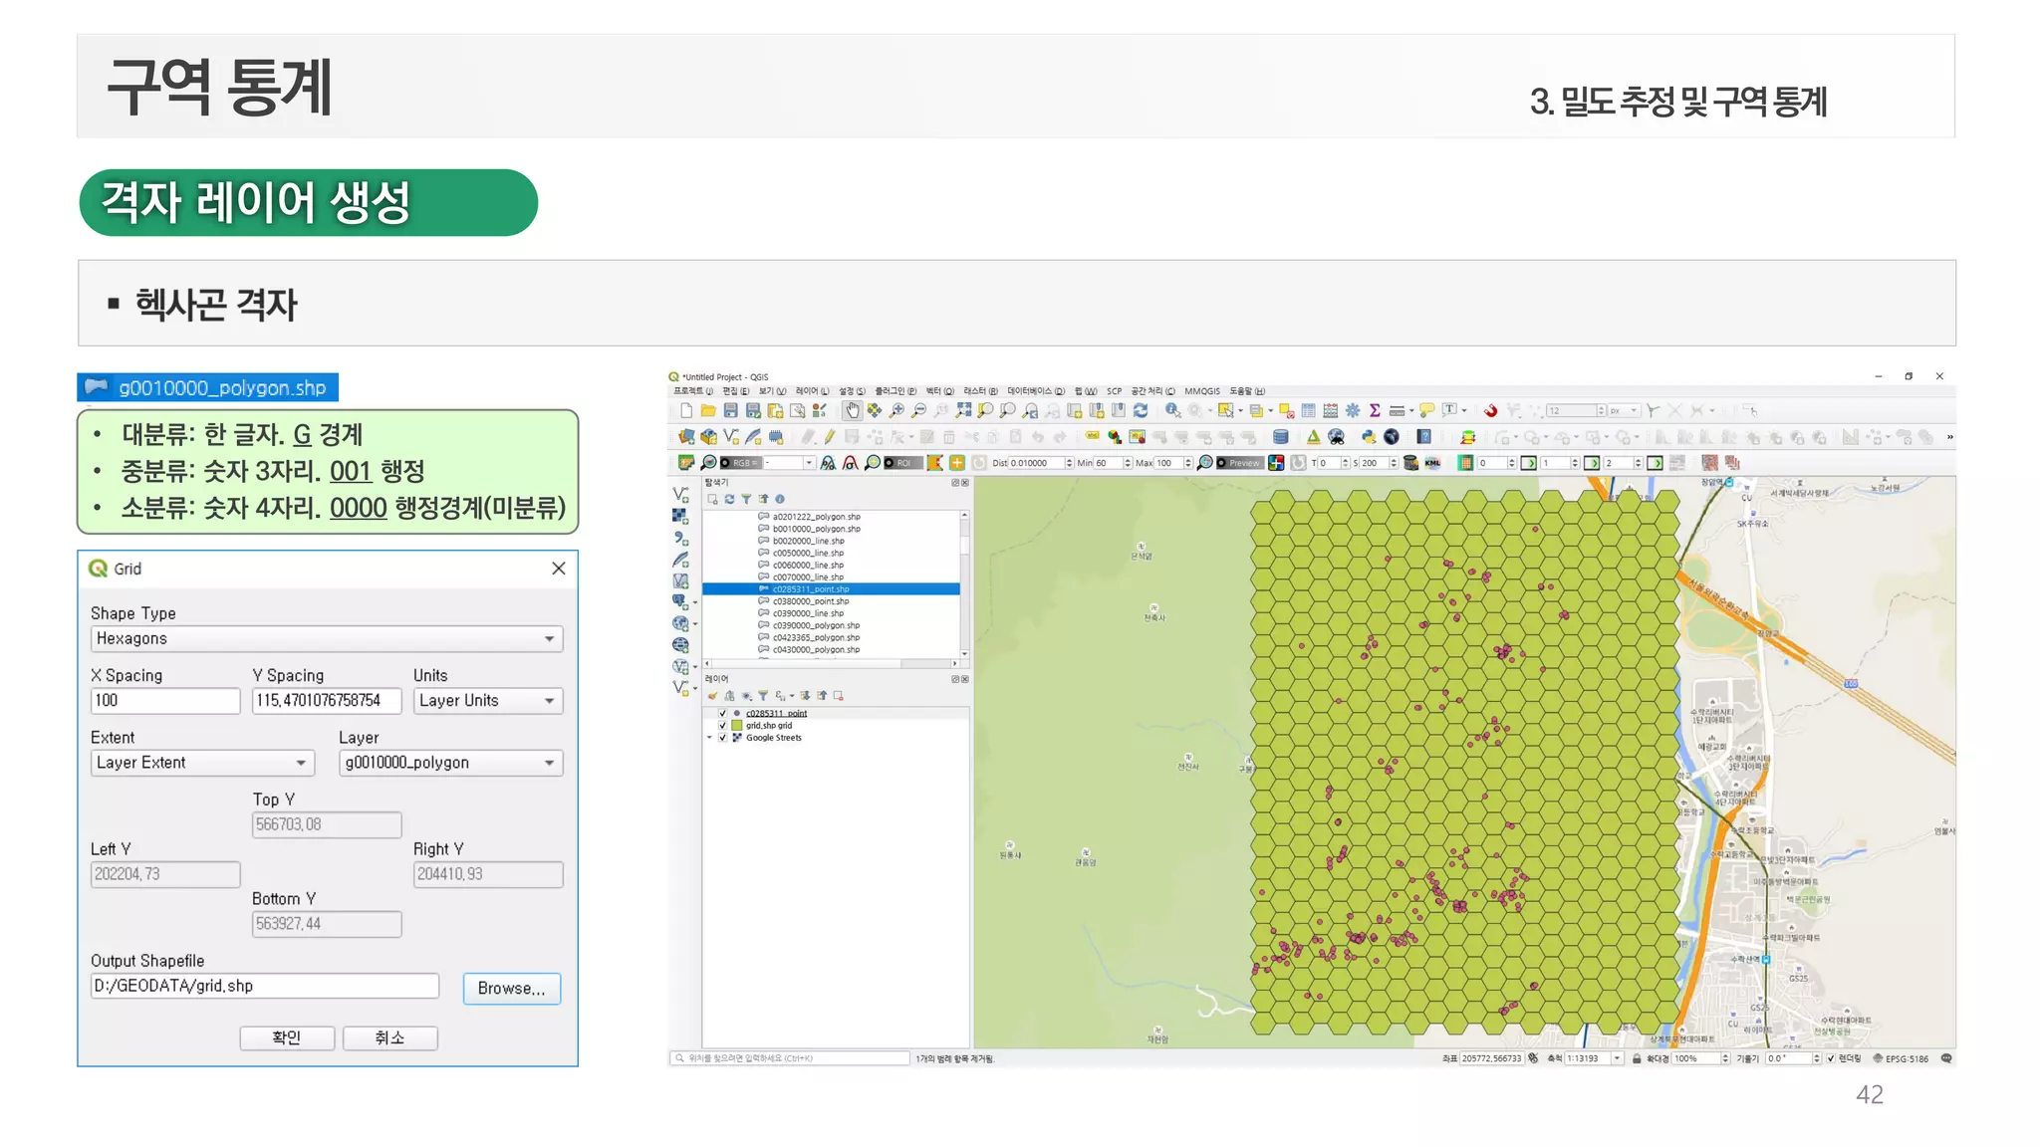This screenshot has height=1147, width=2040.
Task: Open the 벡터 (Vector) menu
Action: pos(939,391)
